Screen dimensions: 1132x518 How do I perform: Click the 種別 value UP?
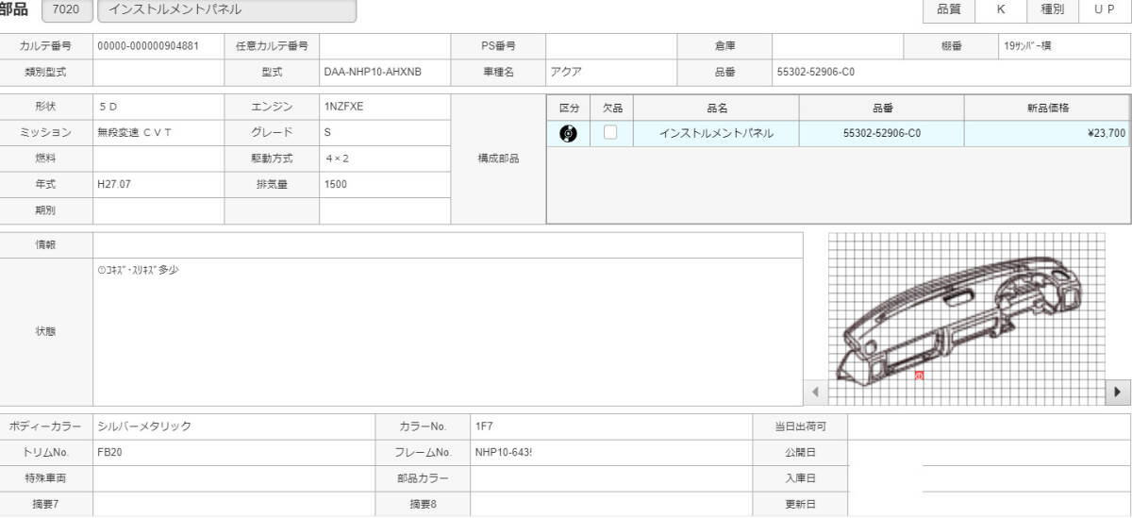(1105, 9)
